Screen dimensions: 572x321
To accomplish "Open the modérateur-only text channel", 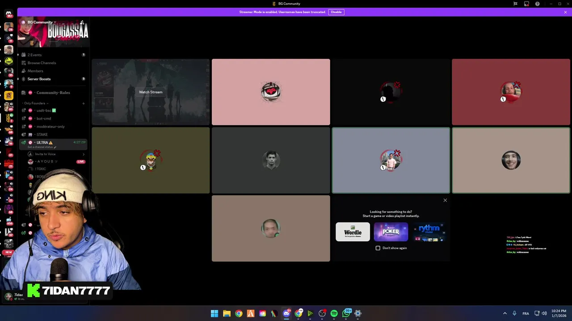I will (x=53, y=127).
